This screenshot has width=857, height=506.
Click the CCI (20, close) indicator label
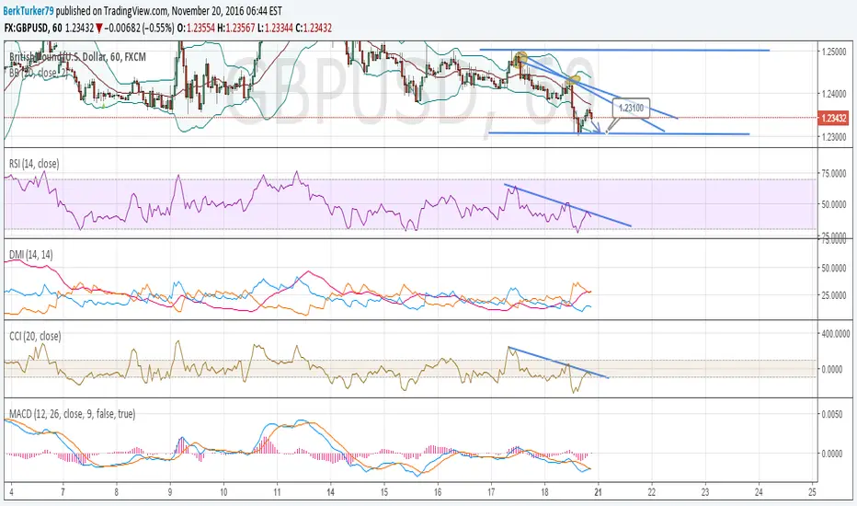(x=35, y=336)
